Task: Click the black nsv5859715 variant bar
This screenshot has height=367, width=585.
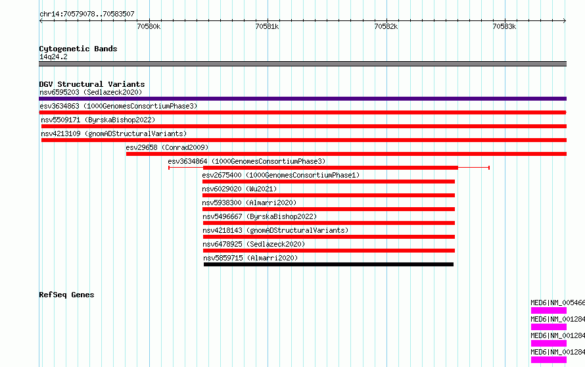Action: [x=329, y=264]
